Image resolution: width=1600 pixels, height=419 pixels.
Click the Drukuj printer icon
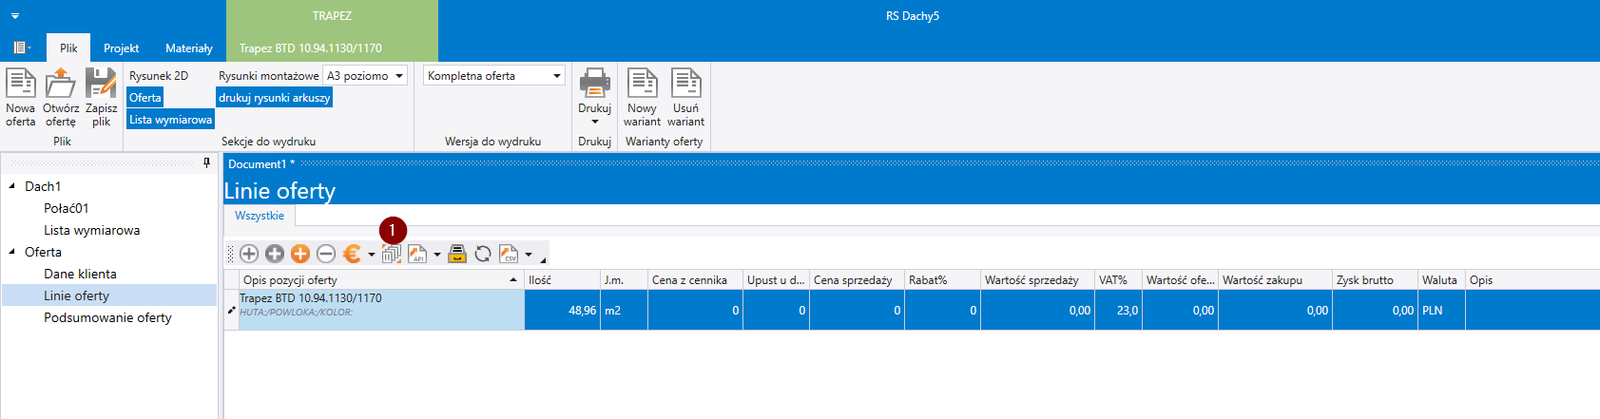pos(594,85)
